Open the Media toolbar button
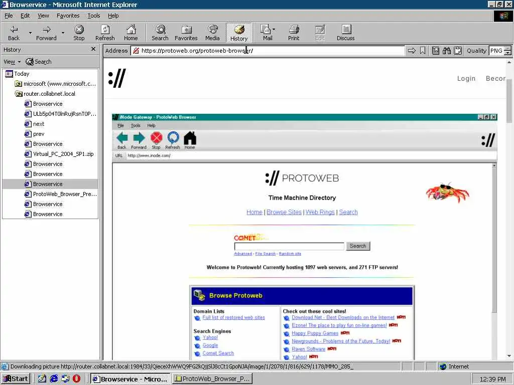The height and width of the screenshot is (385, 514). (212, 33)
